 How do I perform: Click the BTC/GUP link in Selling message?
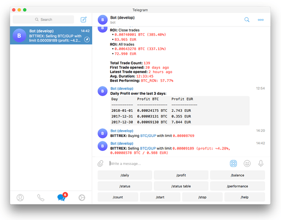(x=148, y=149)
